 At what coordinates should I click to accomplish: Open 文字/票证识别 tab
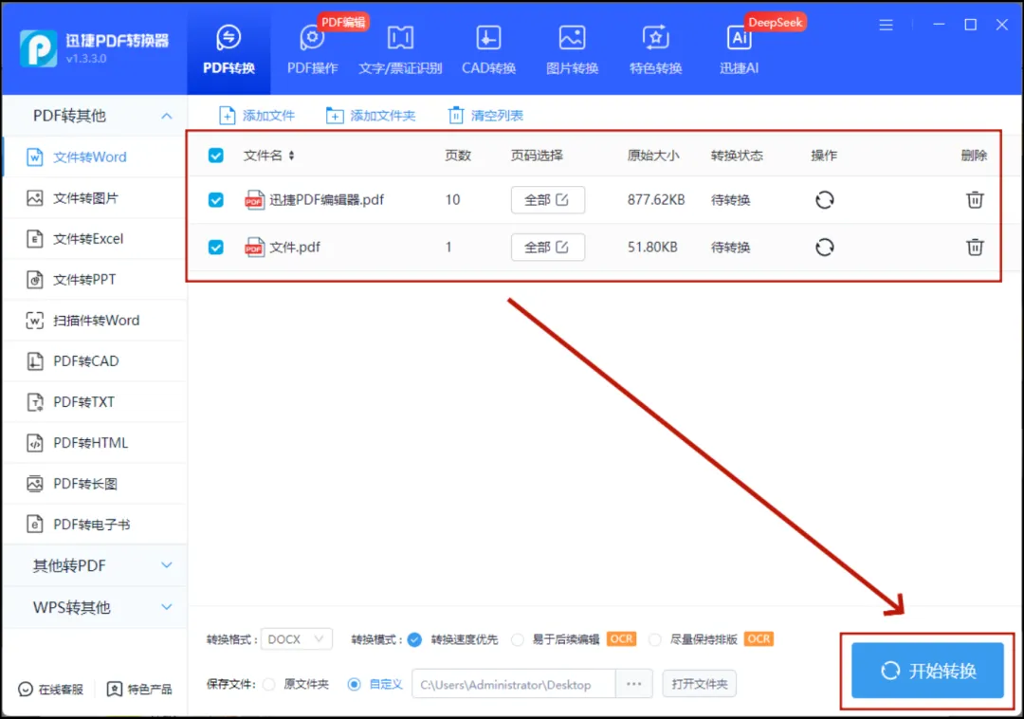pyautogui.click(x=400, y=49)
